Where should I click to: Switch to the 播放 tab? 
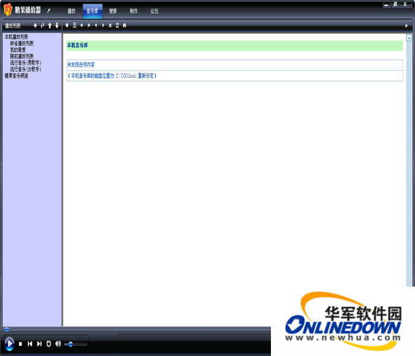72,11
